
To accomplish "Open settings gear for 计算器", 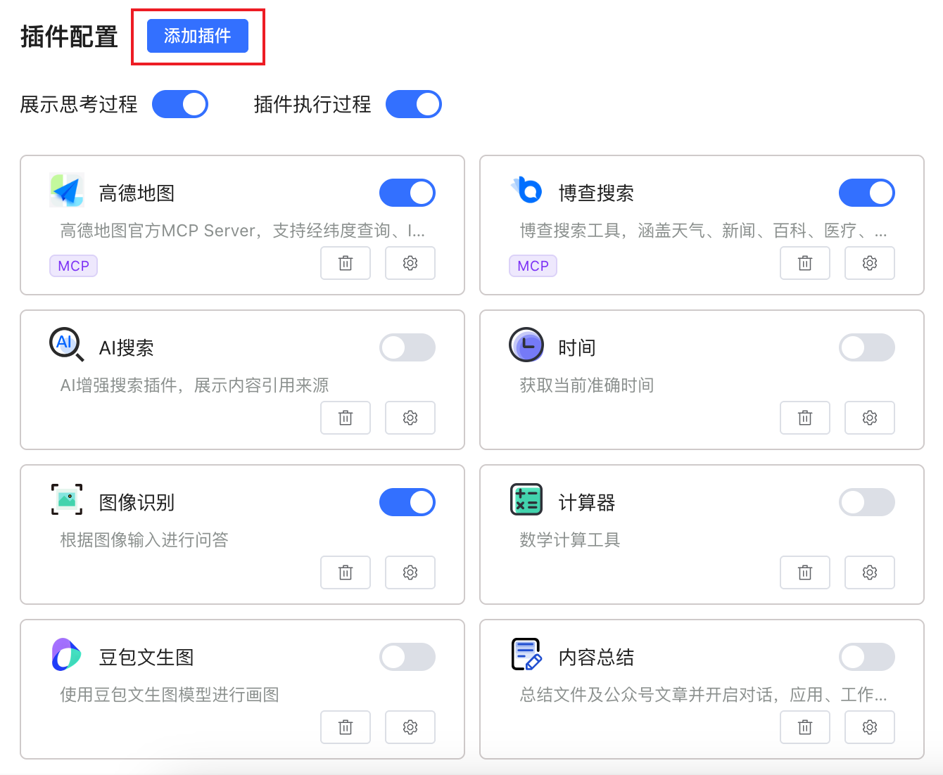I will [x=870, y=572].
